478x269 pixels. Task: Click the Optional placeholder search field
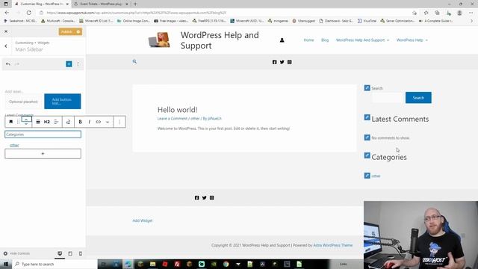coord(23,102)
